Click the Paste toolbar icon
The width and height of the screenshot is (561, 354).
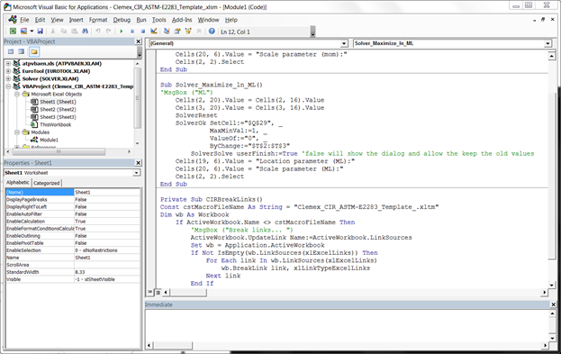tap(75, 32)
